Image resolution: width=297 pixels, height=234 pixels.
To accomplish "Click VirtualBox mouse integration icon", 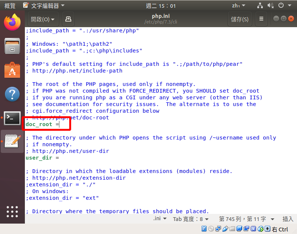I will click(x=261, y=229).
